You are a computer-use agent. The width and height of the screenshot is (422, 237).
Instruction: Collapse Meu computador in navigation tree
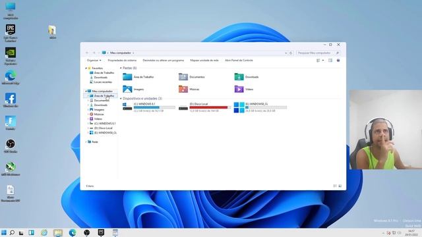[86, 91]
